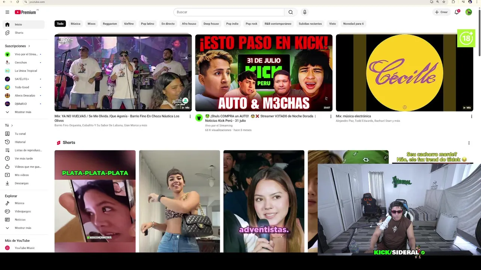Image resolution: width=481 pixels, height=270 pixels.
Task: Select the Deep house chip
Action: 211,24
